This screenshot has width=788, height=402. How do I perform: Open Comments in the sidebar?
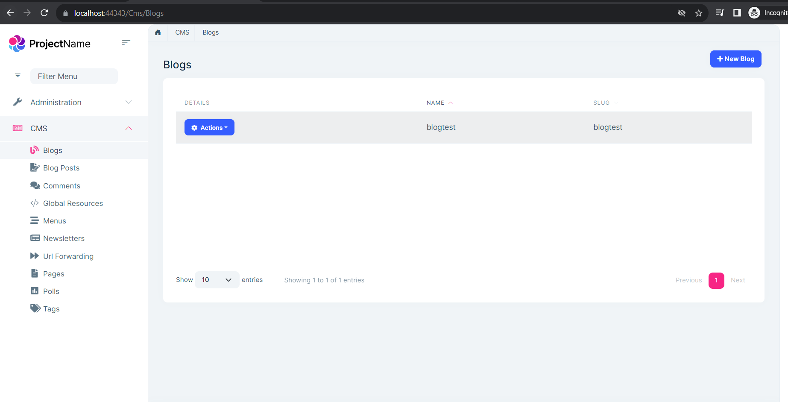tap(62, 186)
